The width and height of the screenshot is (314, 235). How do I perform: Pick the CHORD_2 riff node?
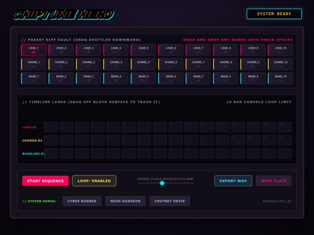[x=61, y=64]
